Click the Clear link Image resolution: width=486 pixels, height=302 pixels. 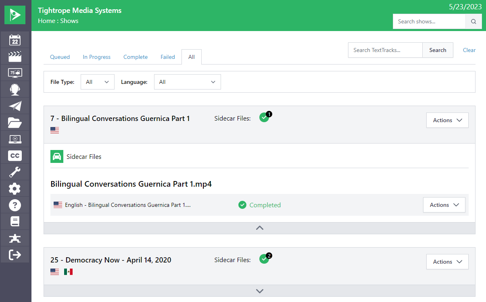[469, 50]
